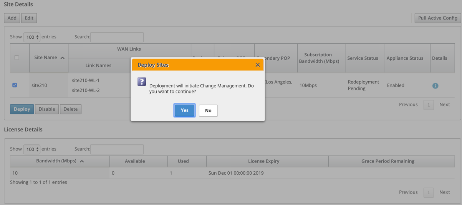Click Next in License Details pagination

point(445,192)
